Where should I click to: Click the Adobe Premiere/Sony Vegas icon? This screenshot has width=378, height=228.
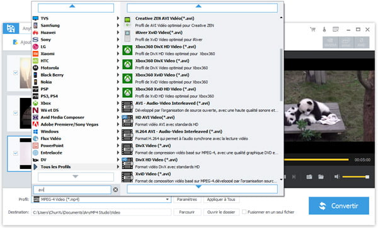click(35, 124)
